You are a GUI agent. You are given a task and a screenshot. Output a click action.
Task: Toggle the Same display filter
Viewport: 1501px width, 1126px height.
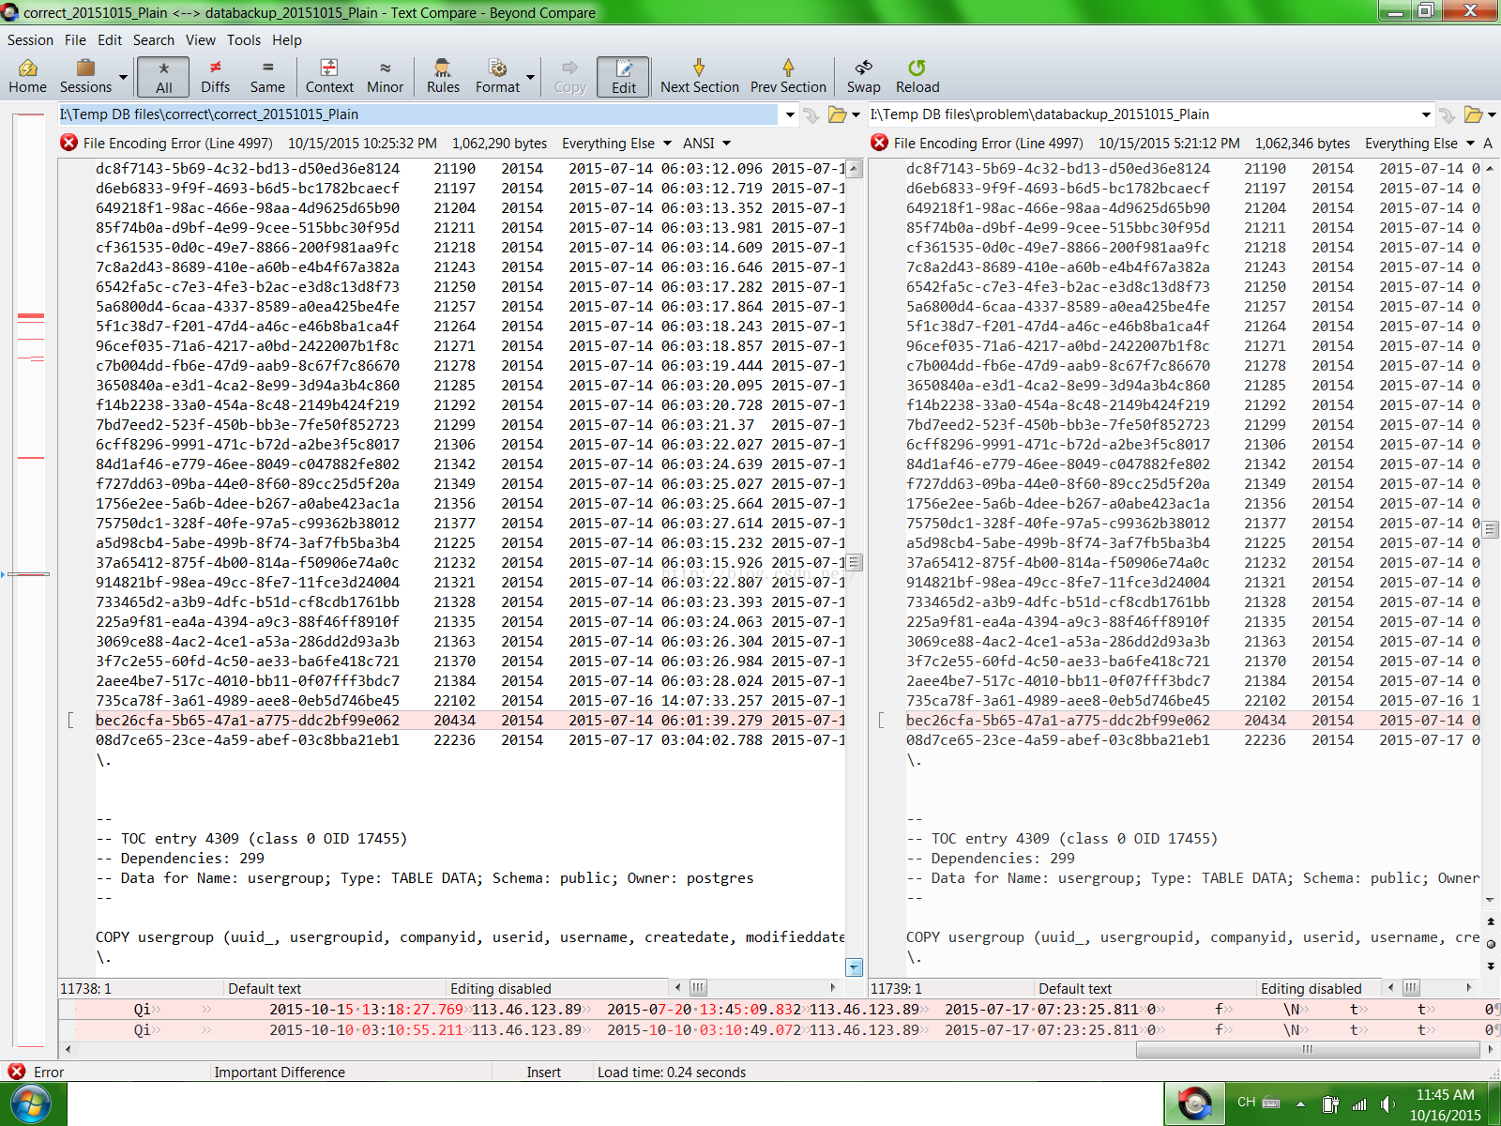(267, 76)
